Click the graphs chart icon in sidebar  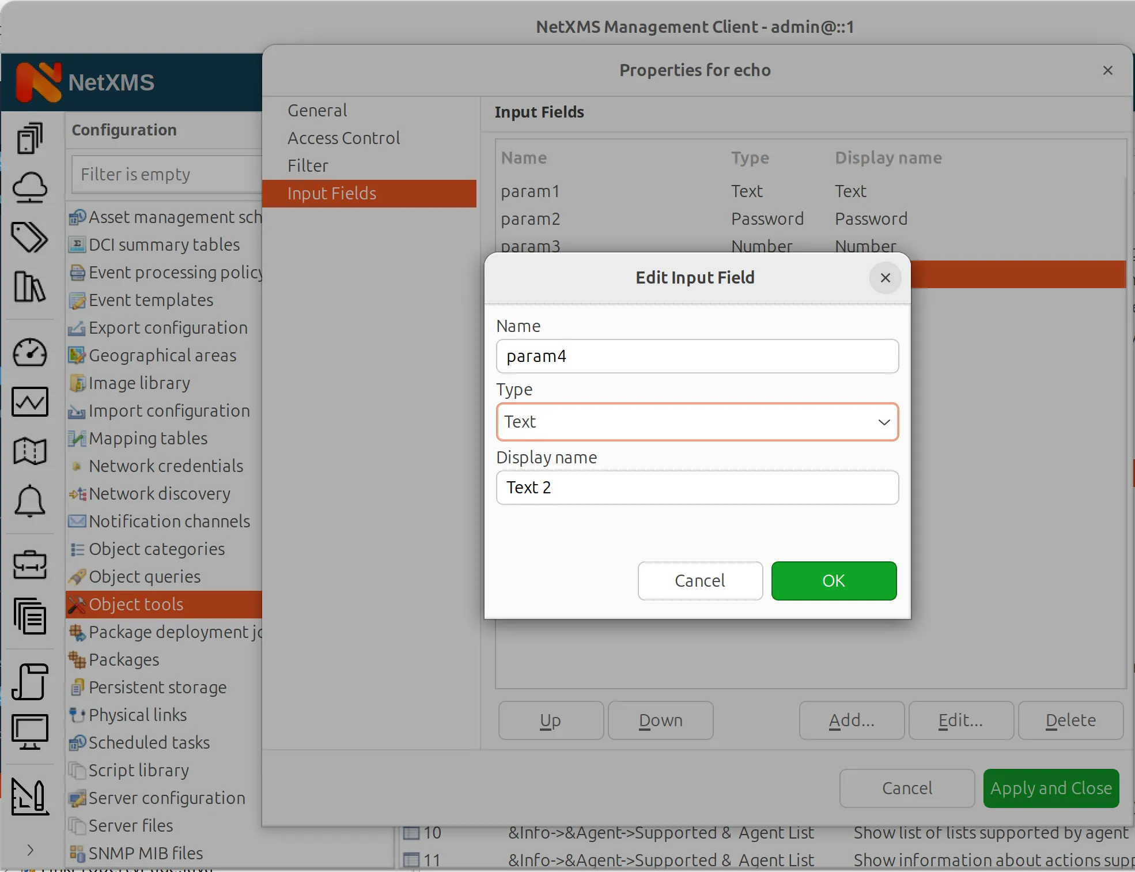(x=30, y=402)
